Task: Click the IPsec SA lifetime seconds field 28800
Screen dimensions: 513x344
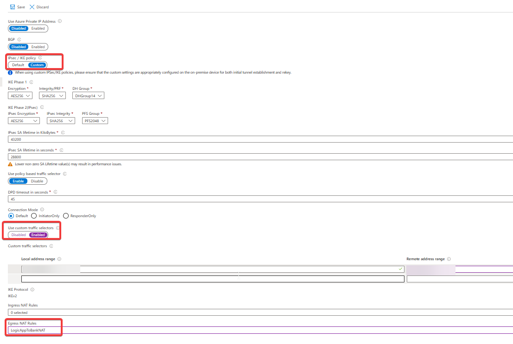Action: (x=260, y=157)
